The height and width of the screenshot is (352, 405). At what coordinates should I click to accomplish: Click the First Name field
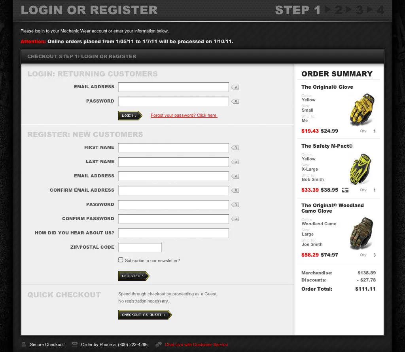click(x=173, y=148)
